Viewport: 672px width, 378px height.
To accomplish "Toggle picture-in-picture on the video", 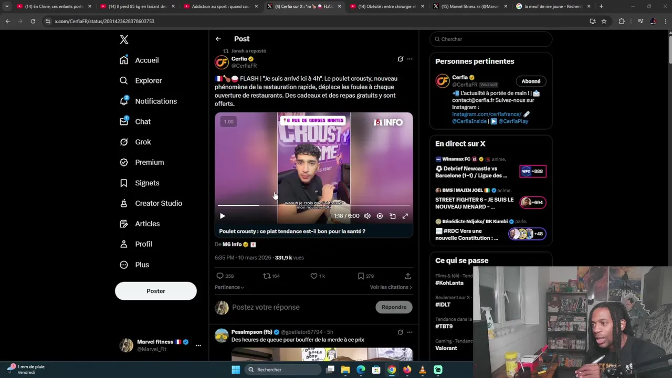I will [393, 216].
